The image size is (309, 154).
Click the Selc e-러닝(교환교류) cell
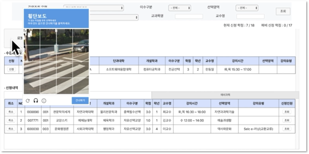(x=258, y=129)
